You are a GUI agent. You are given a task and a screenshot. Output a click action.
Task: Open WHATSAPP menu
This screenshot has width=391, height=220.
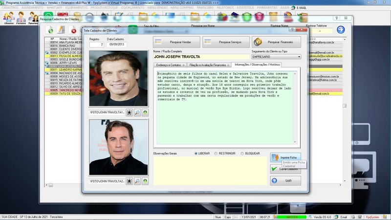pos(54,8)
